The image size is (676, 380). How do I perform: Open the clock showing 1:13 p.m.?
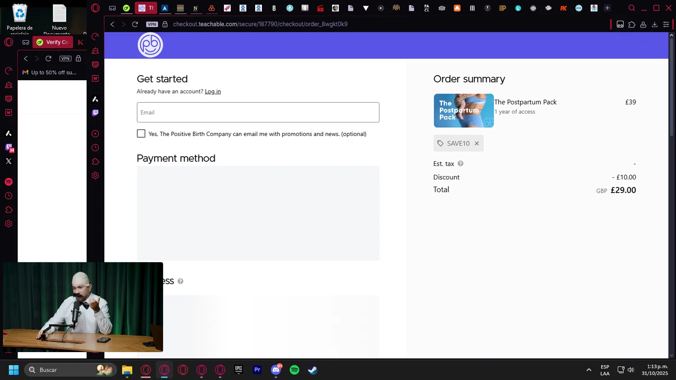pos(655,370)
